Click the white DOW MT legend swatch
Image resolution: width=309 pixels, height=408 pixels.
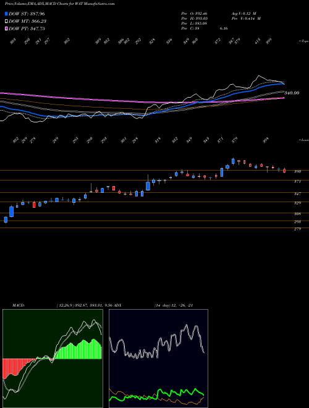click(x=6, y=21)
